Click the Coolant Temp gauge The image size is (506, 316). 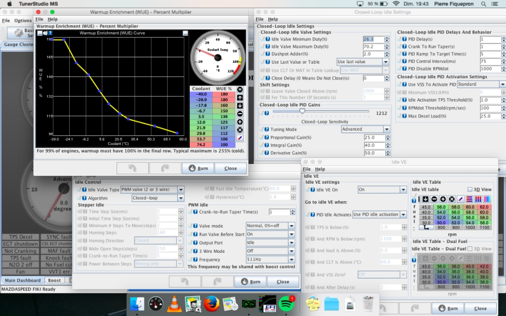218,58
